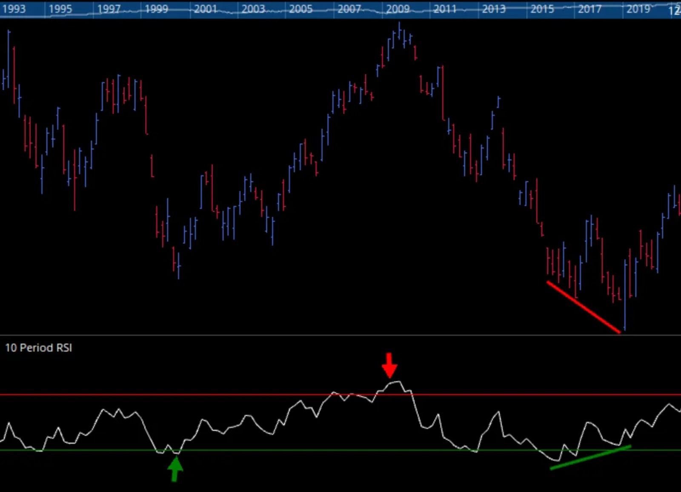Select the 2013 label on the timeline
Viewport: 681px width, 492px height.
(494, 9)
